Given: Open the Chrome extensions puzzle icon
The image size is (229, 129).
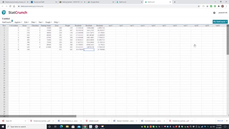Looking at the screenshot, I should click(x=219, y=6).
